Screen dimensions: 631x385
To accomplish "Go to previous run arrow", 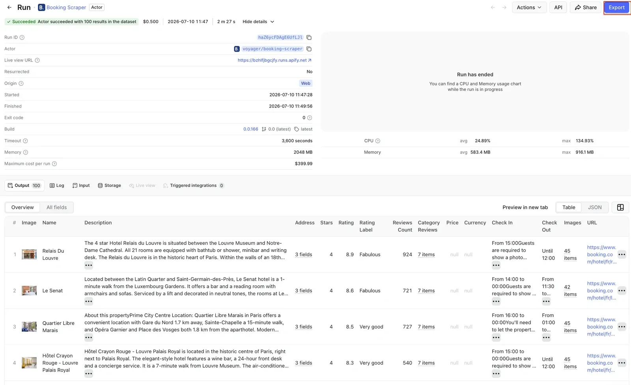I will (x=493, y=7).
